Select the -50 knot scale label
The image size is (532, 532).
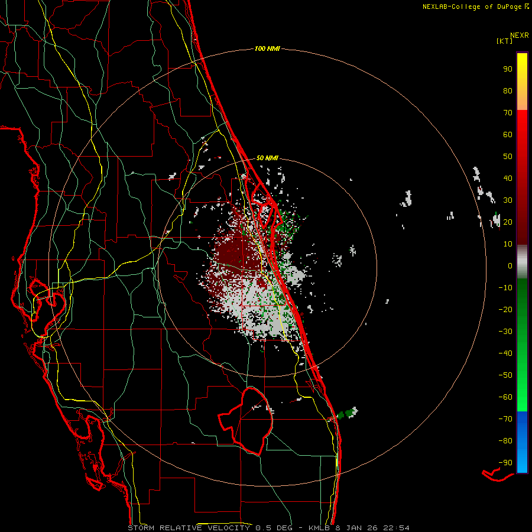[x=505, y=375]
